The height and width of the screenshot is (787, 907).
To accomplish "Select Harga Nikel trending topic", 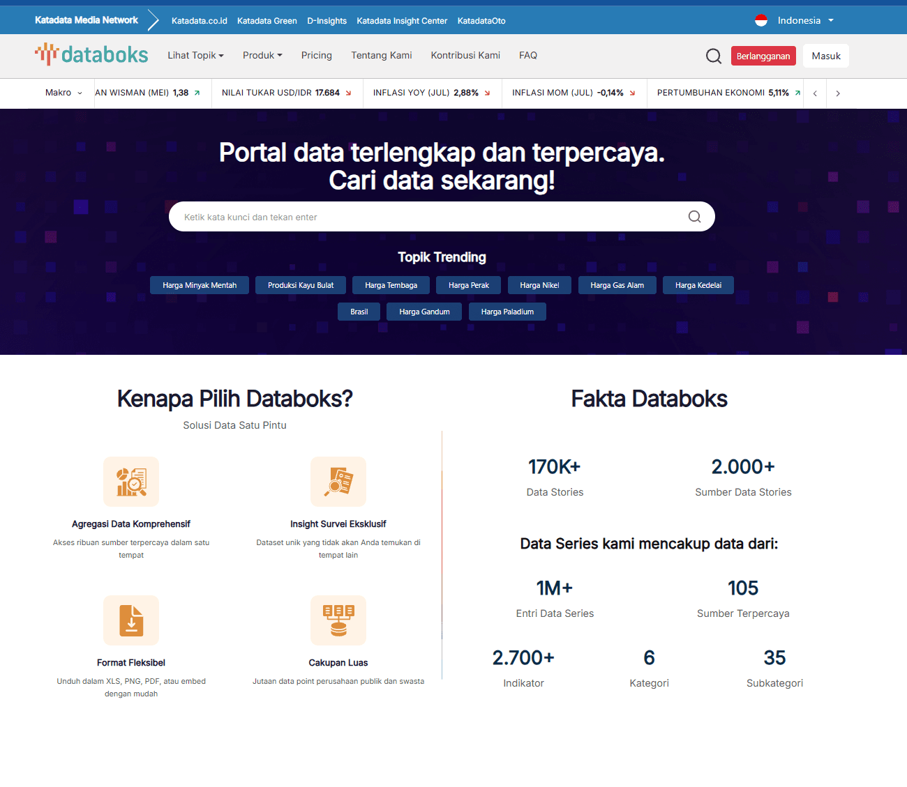I will pyautogui.click(x=539, y=285).
